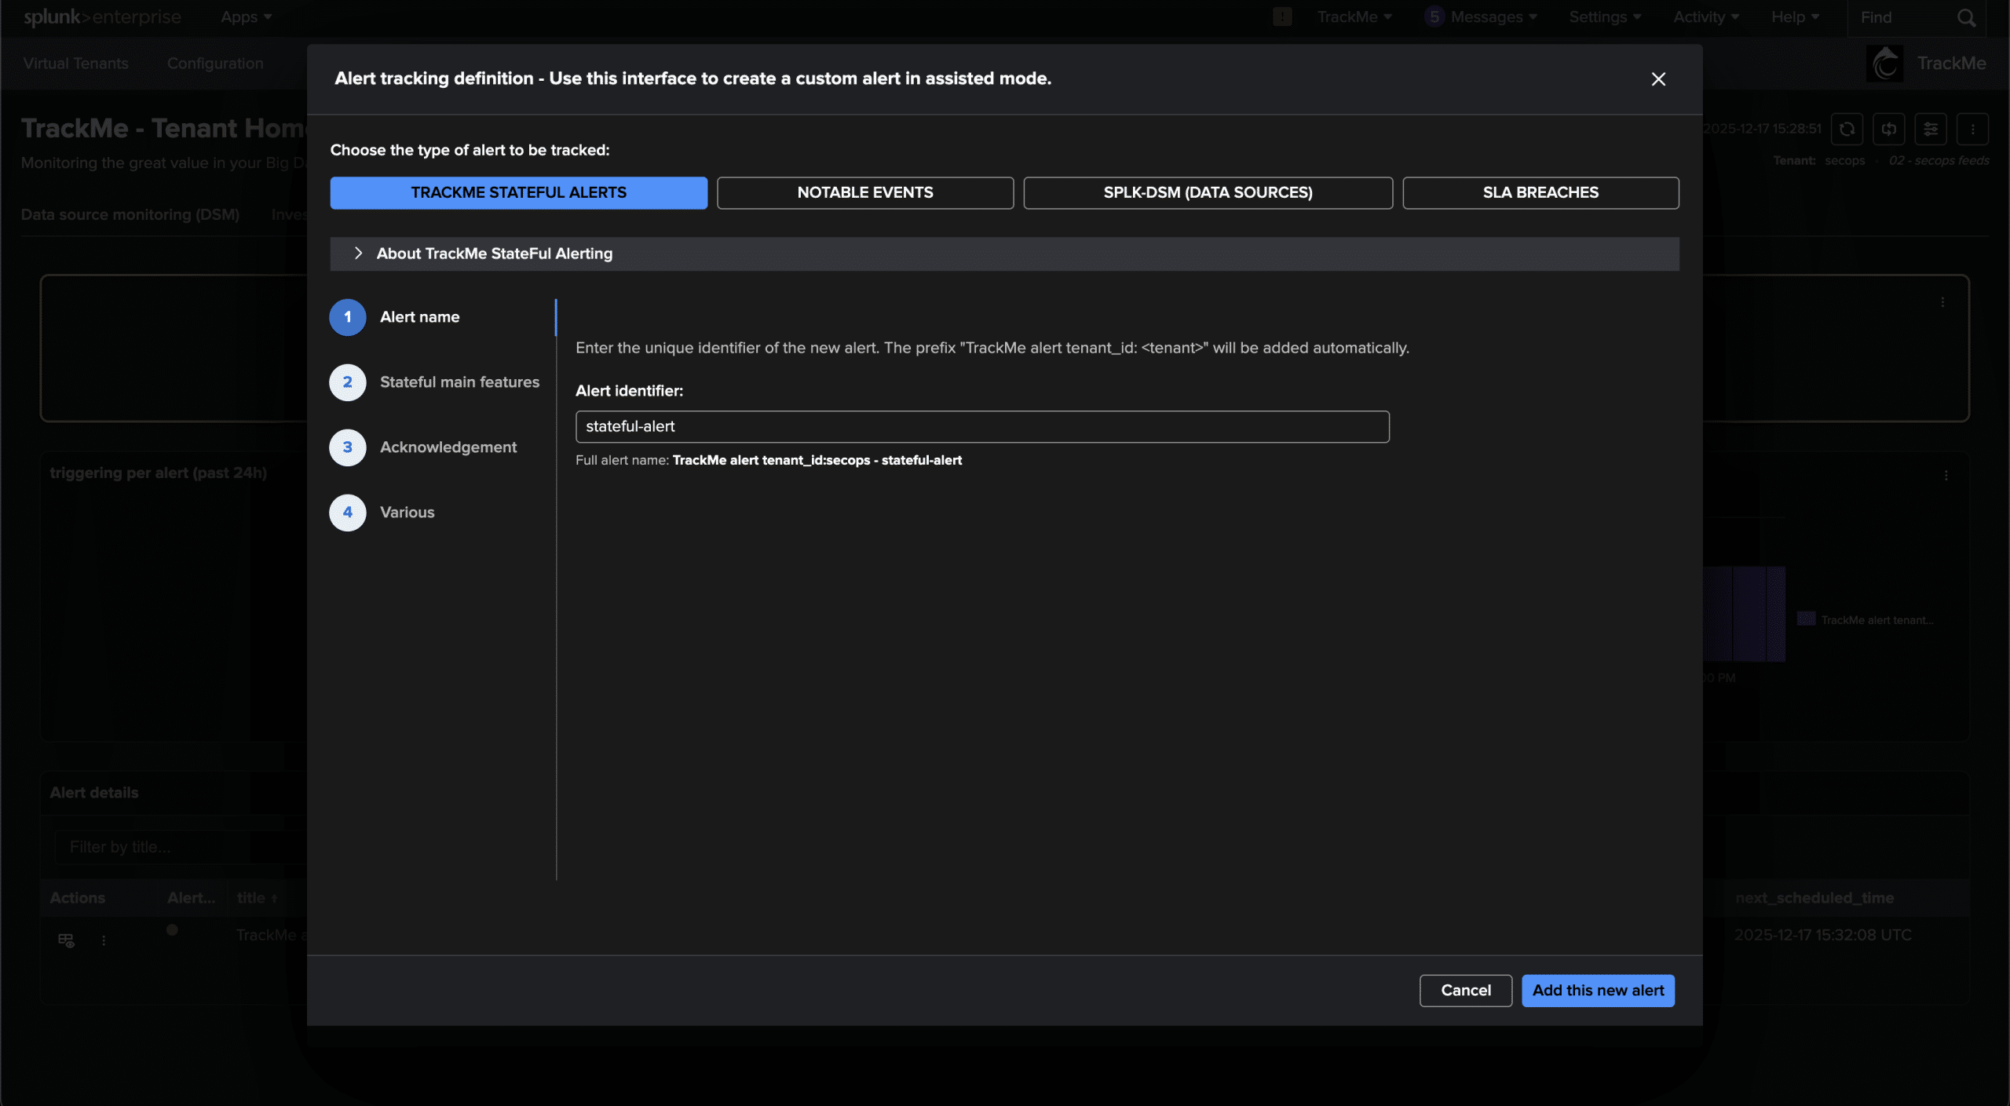
Task: Click the sliders settings icon in header
Action: click(1930, 129)
